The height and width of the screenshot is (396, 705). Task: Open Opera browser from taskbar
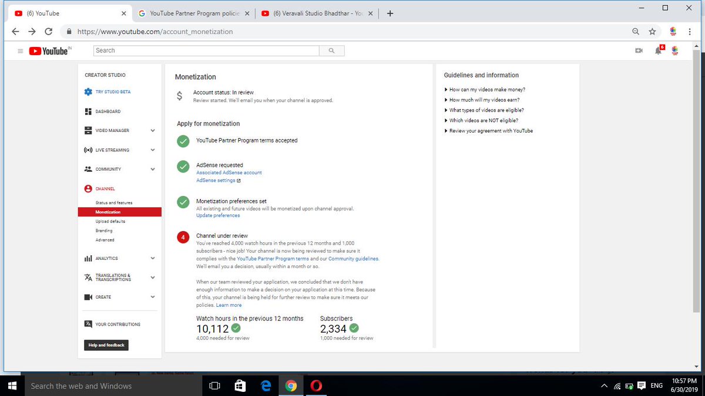[x=316, y=385]
